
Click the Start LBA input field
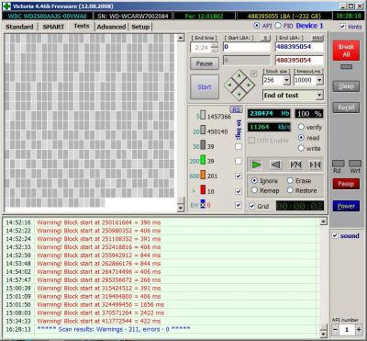[x=247, y=47]
